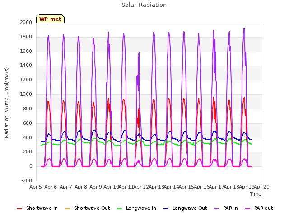
Task: Click the Solar Radiation chart title
Action: [x=144, y=5]
